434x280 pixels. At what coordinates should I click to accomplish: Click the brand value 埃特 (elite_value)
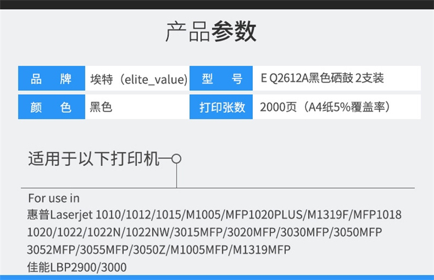139,79
